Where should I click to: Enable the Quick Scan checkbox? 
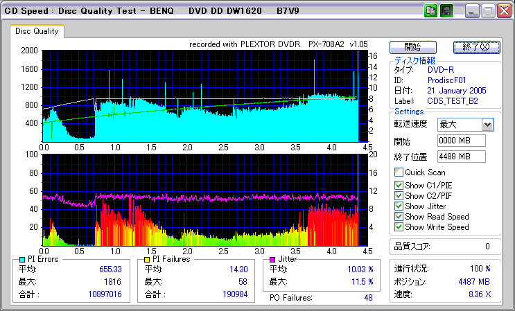pyautogui.click(x=399, y=172)
